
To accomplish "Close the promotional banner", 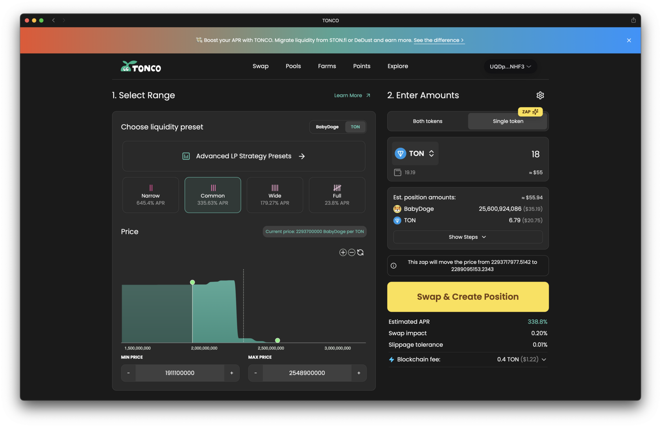I will (x=629, y=40).
